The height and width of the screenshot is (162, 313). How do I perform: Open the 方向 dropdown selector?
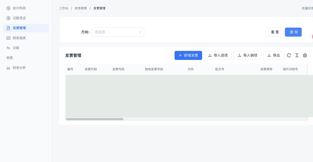(118, 32)
